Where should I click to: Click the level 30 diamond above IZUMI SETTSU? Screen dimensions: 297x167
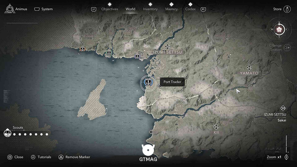168,47
